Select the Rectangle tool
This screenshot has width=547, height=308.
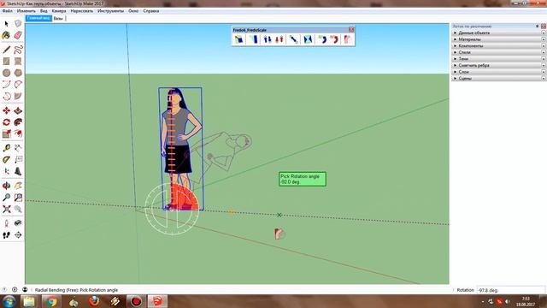point(6,61)
